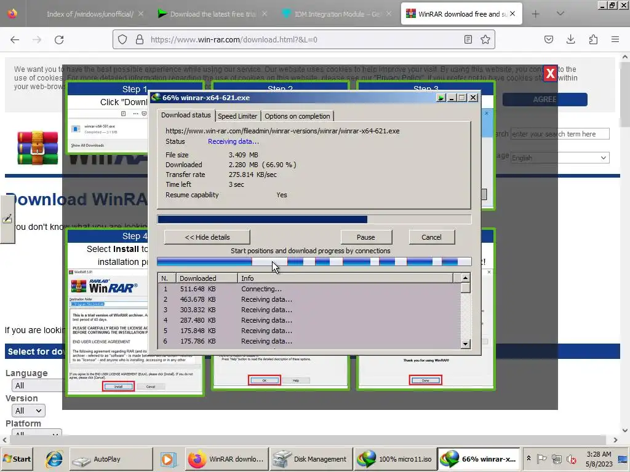Switch to Download the latest free trial tab

[213, 14]
